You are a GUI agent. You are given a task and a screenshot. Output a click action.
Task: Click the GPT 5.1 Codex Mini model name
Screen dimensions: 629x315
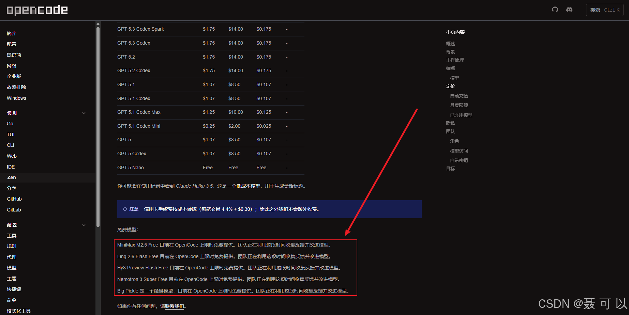tap(139, 126)
